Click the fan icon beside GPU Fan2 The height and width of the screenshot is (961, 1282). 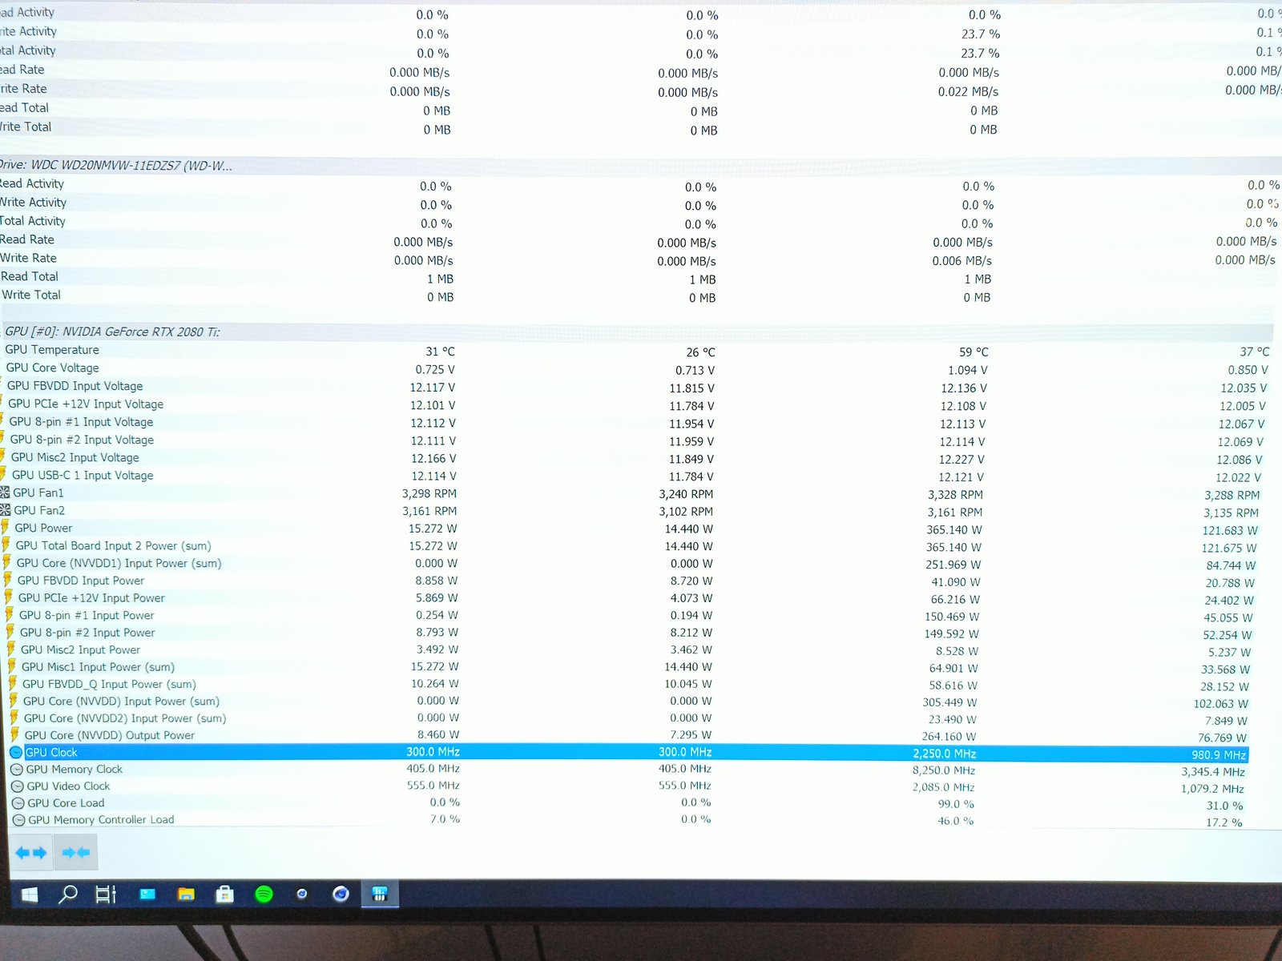6,510
